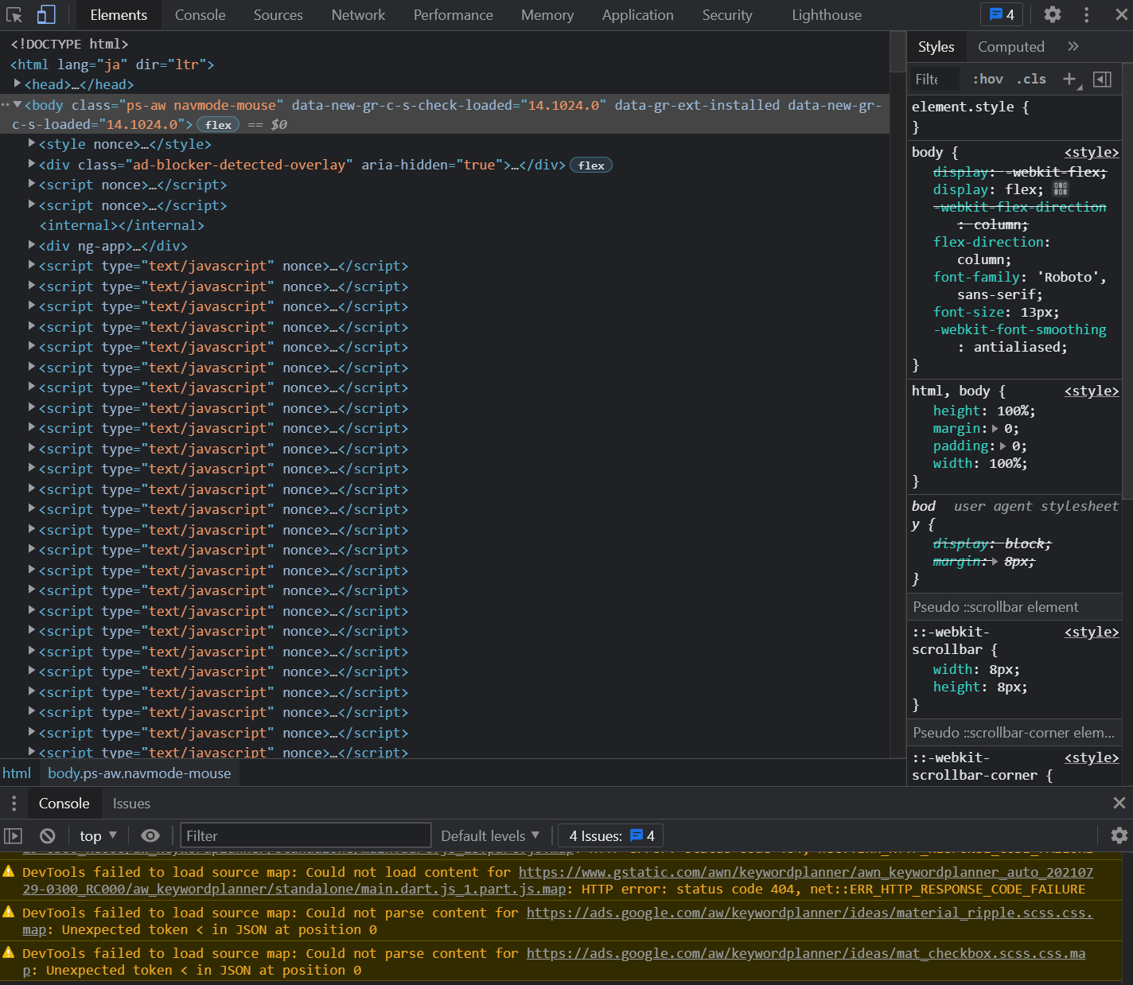Open console settings gear
The height and width of the screenshot is (985, 1133).
[1119, 835]
